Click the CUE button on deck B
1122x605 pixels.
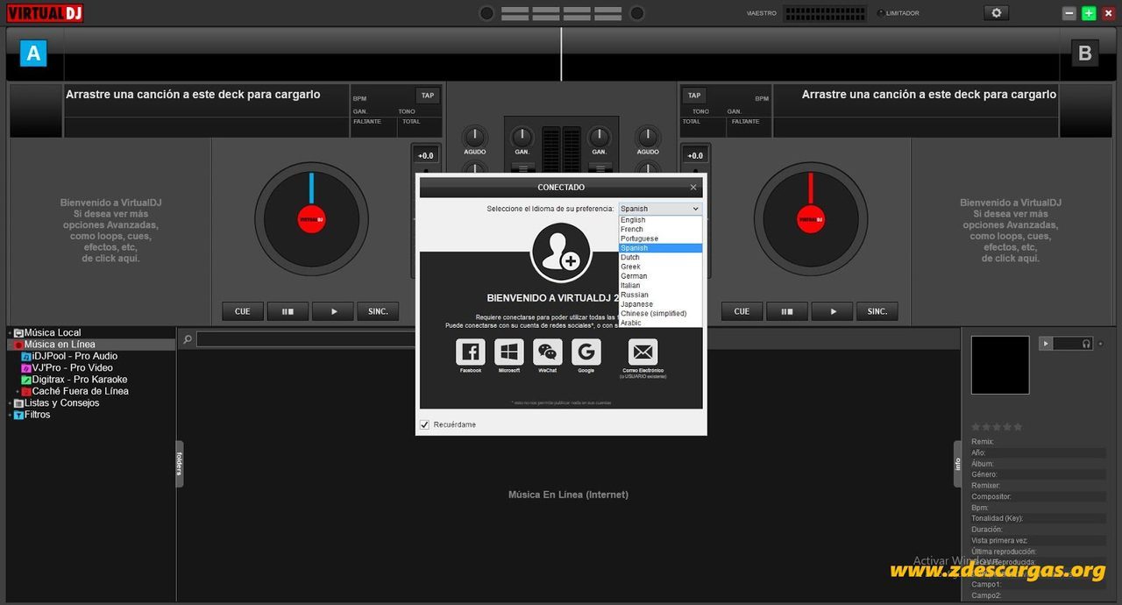[742, 311]
